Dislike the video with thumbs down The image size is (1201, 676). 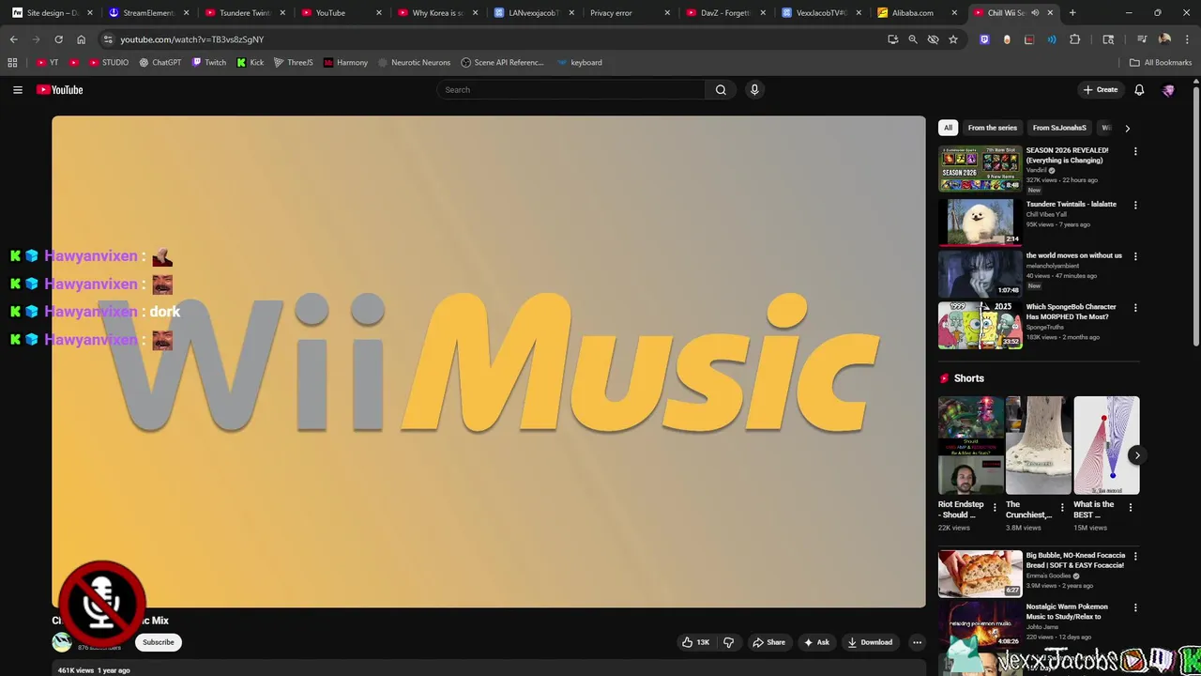(x=729, y=642)
